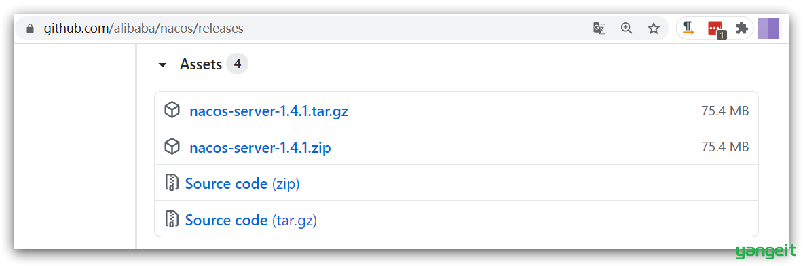The height and width of the screenshot is (266, 803).
Task: Collapse the Assets disclosure triangle
Action: click(x=162, y=65)
